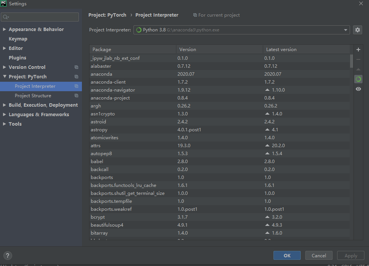
Task: Open the Keymap settings page
Action: (18, 39)
